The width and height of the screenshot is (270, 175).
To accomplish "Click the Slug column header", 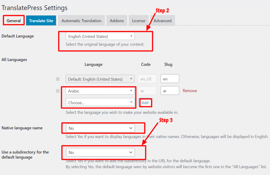I will pos(168,64).
